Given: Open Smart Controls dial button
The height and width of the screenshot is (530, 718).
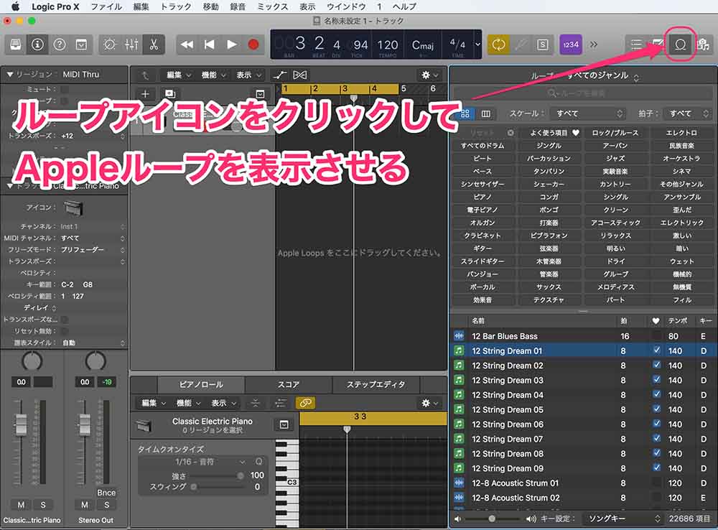Looking at the screenshot, I should 109,45.
